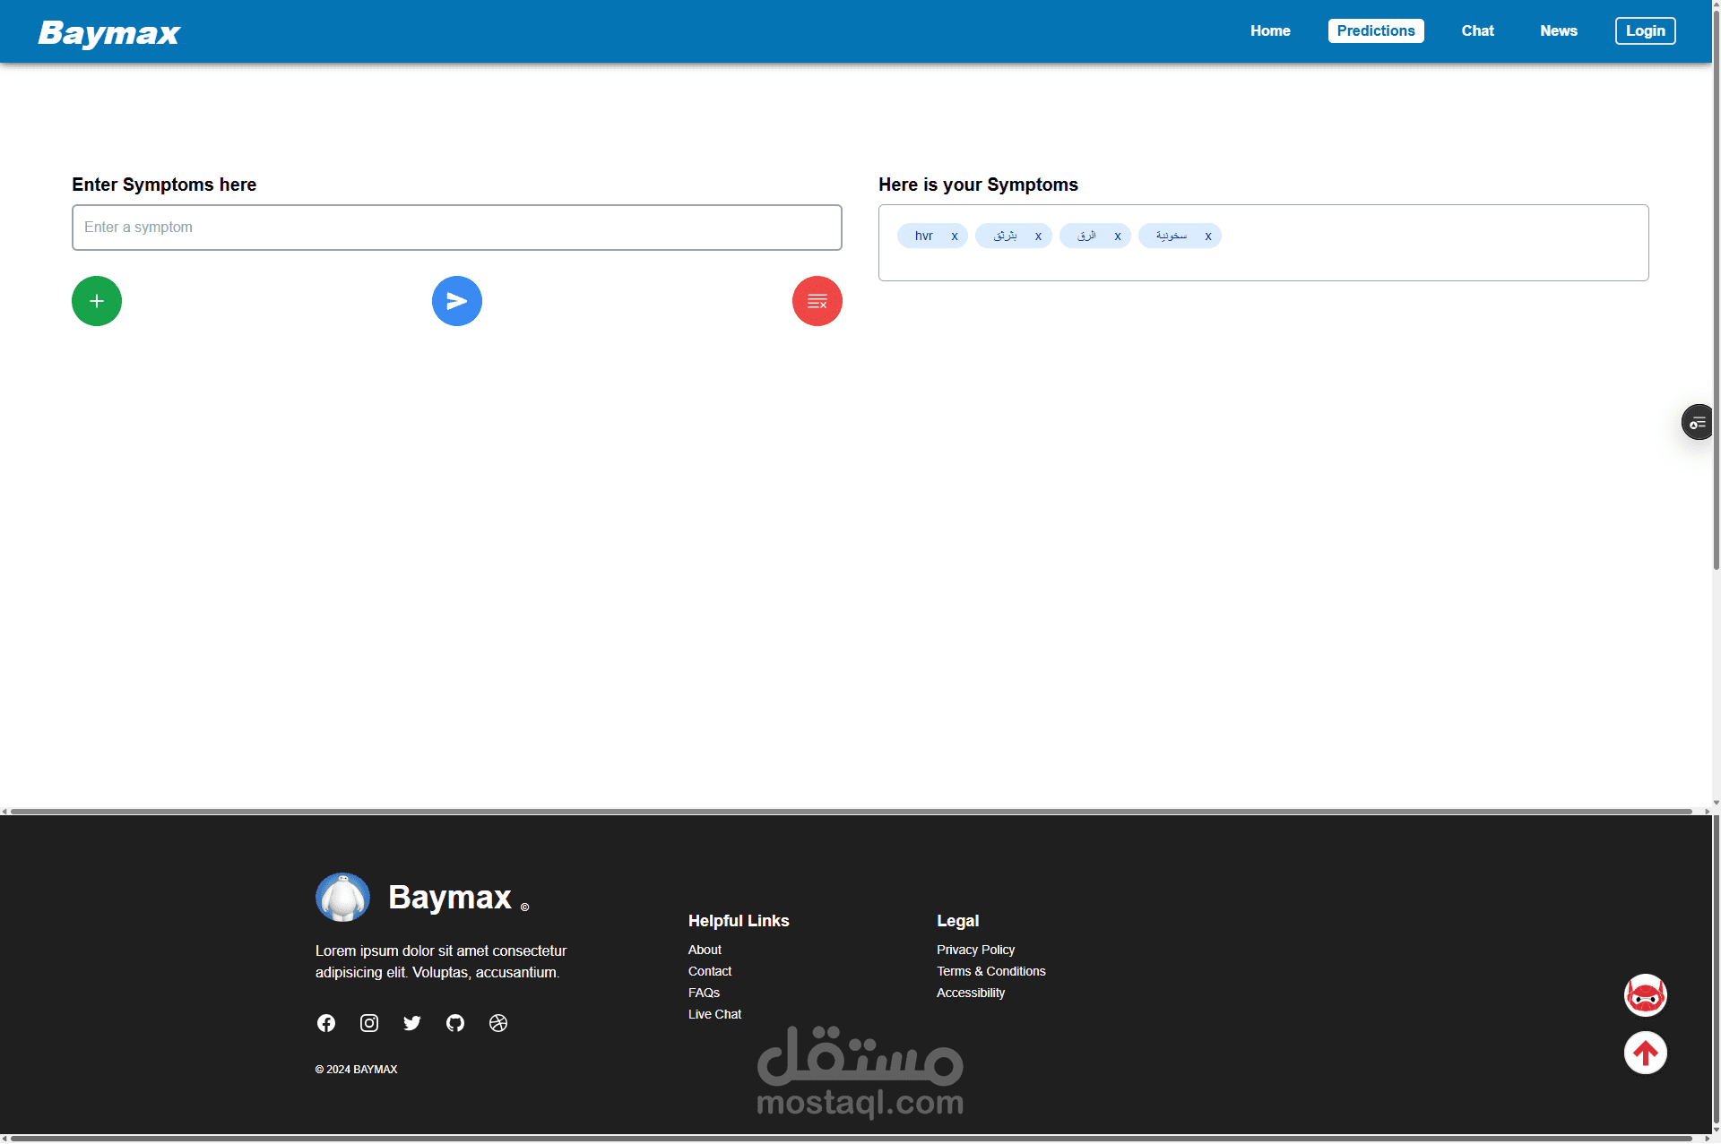Click the red scroll-to-top arrow button
Screen dimensions: 1721x1144
tap(1645, 1053)
